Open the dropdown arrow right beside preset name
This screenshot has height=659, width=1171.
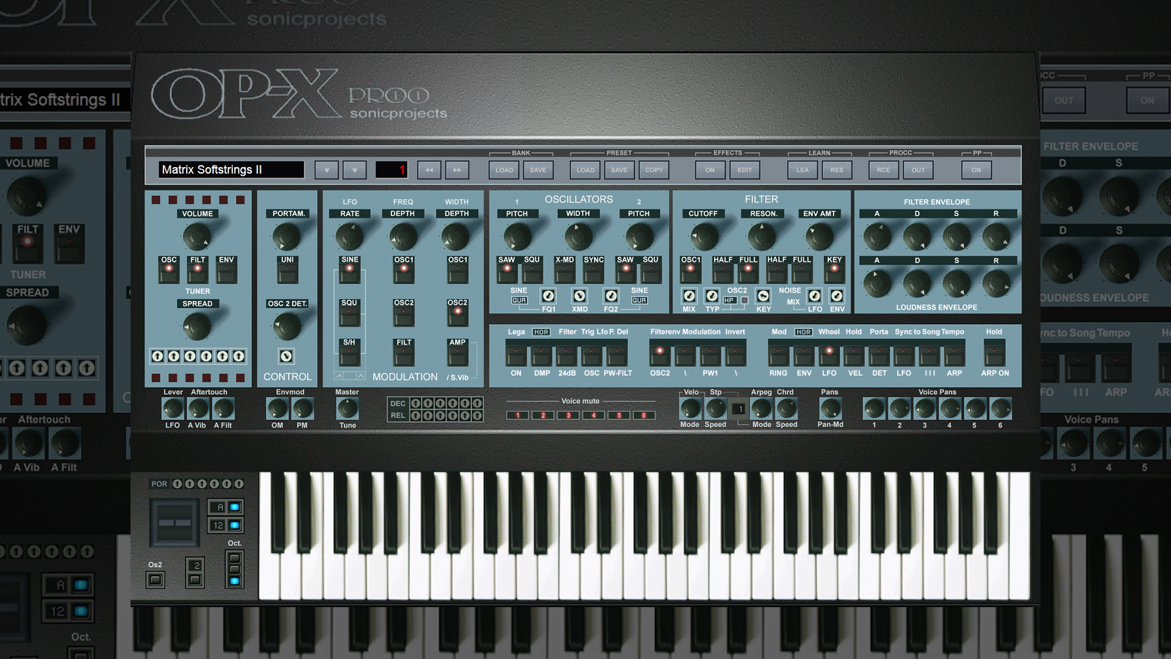326,170
